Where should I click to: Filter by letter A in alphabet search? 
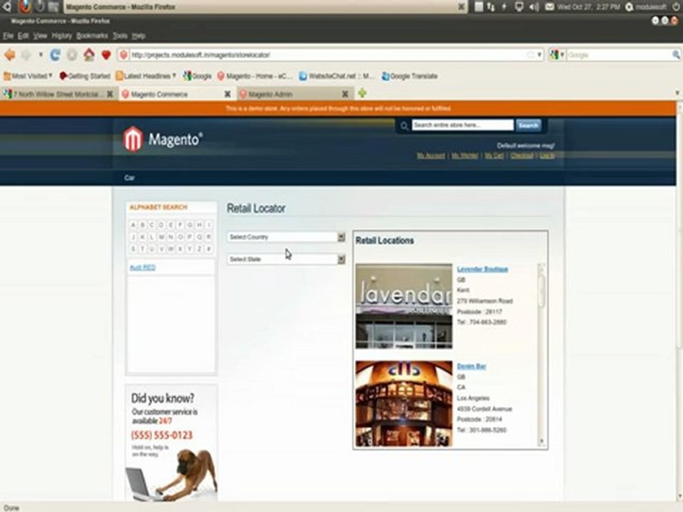[x=133, y=225]
